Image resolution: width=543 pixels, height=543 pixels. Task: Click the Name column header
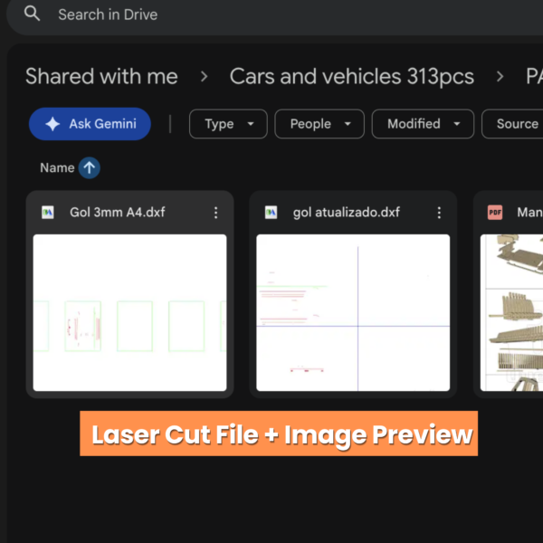point(57,168)
